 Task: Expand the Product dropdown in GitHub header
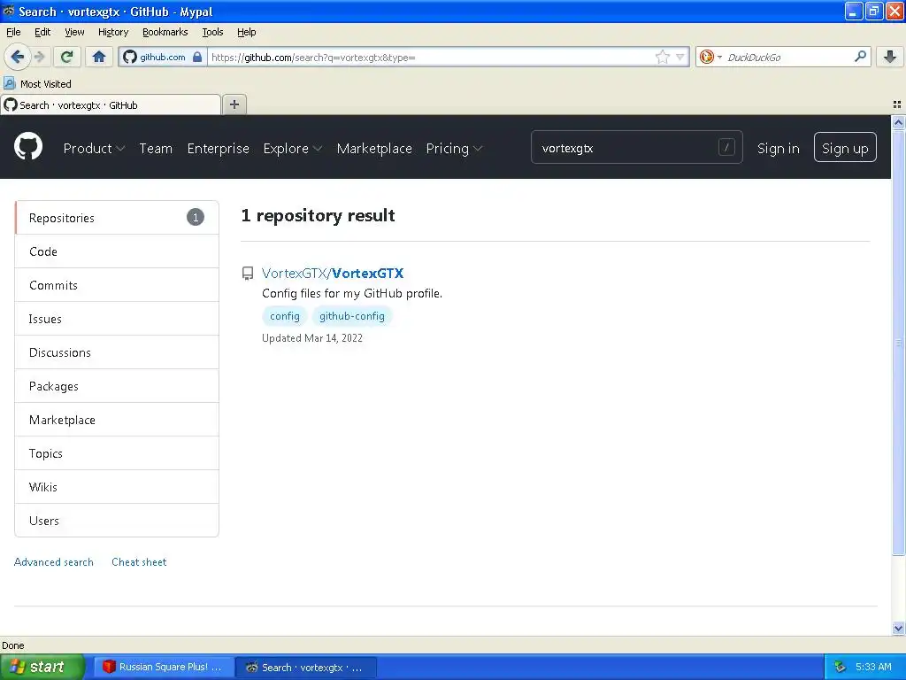(x=94, y=149)
